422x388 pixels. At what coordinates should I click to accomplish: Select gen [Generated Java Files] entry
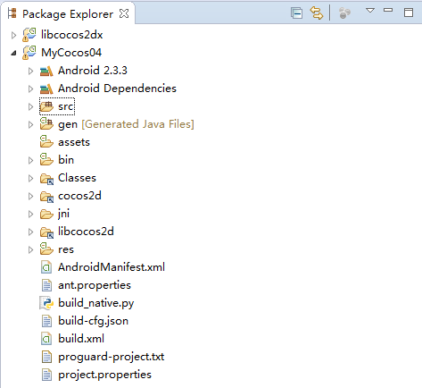pyautogui.click(x=126, y=124)
